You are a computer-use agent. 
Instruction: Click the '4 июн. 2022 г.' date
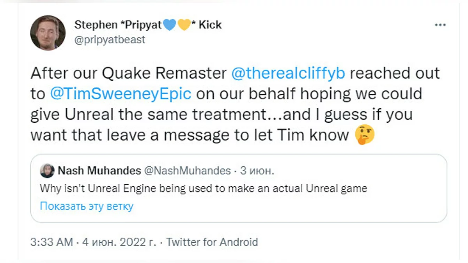pyautogui.click(x=119, y=242)
